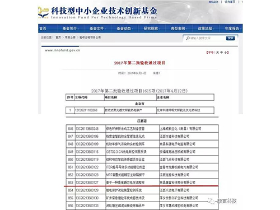Click code 13C26213603109 in the table
The height and width of the screenshot is (210, 280).
[87, 144]
